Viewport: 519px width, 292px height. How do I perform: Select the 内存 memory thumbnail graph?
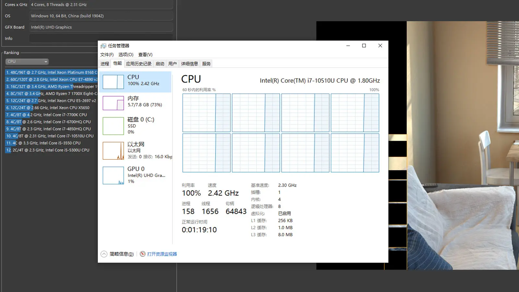point(113,103)
